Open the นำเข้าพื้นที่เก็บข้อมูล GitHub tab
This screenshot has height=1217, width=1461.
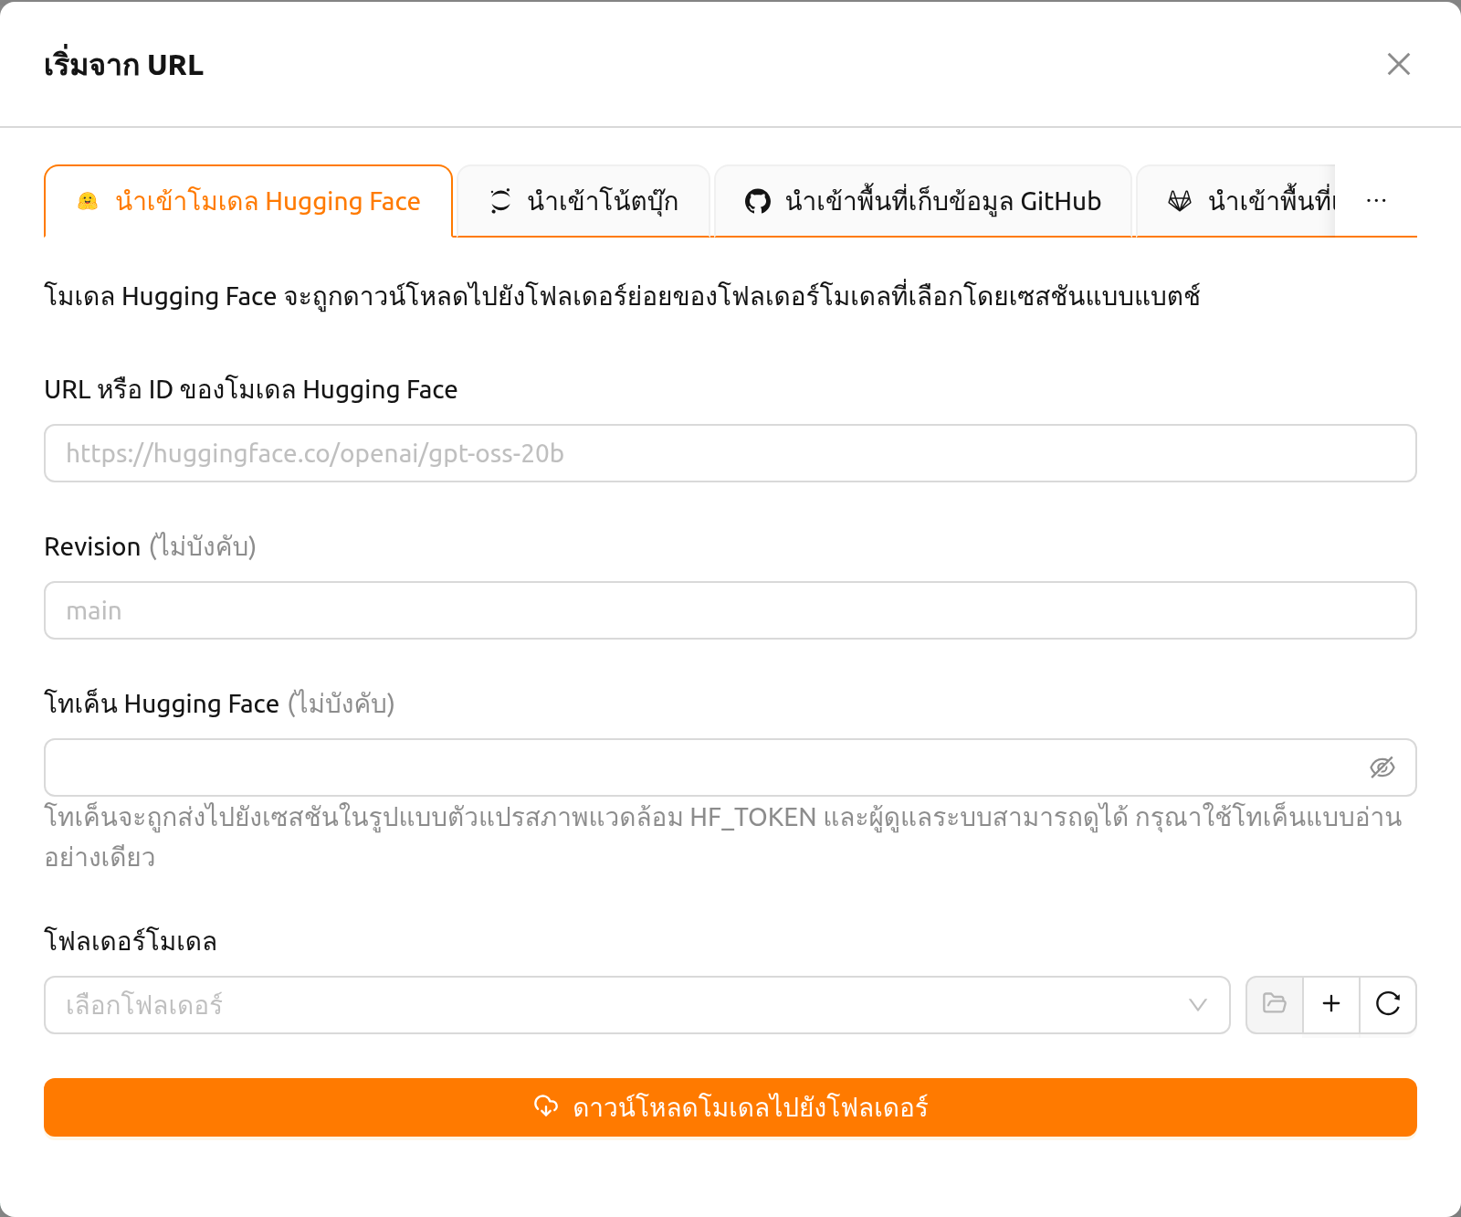coord(923,201)
